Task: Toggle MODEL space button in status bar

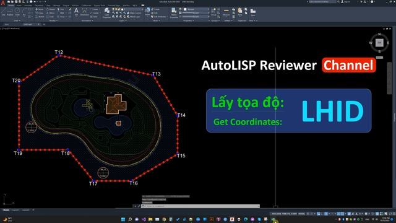Action: [301, 214]
